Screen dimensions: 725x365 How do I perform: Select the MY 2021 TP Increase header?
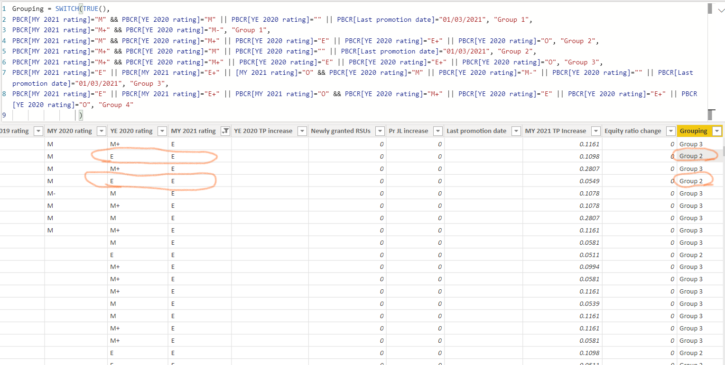(x=556, y=131)
